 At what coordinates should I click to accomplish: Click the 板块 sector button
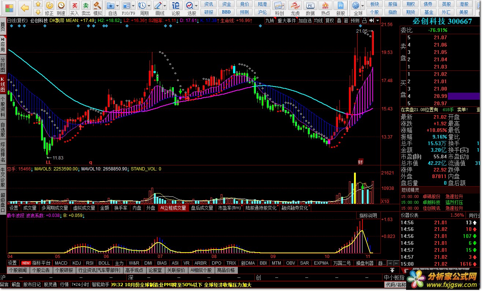click(375, 4)
